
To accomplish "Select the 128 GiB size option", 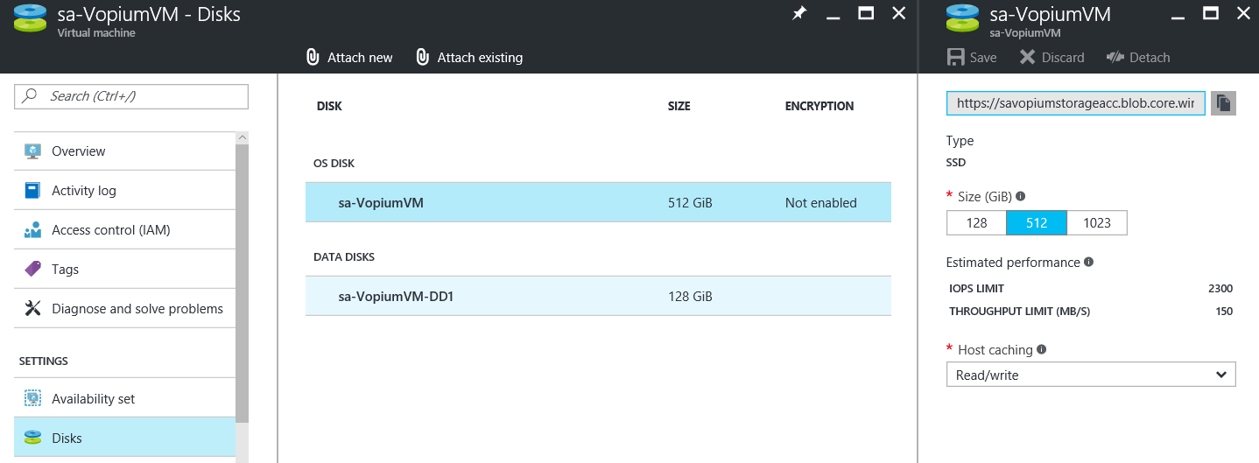I will coord(976,223).
